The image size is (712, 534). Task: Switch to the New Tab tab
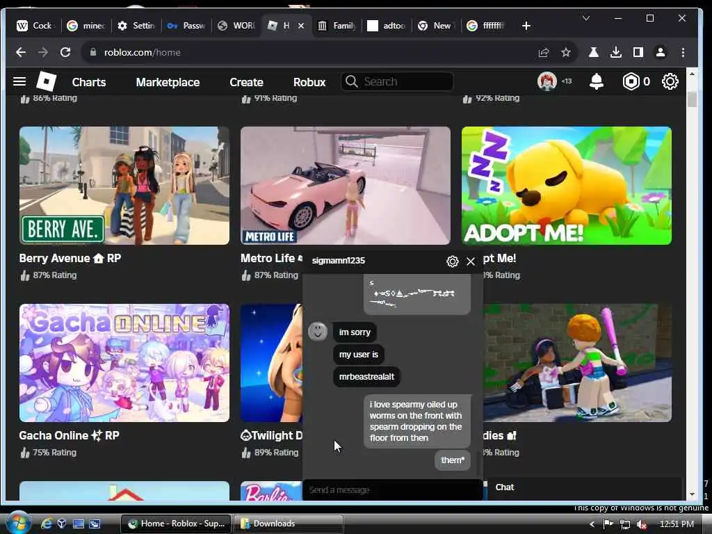[x=437, y=26]
